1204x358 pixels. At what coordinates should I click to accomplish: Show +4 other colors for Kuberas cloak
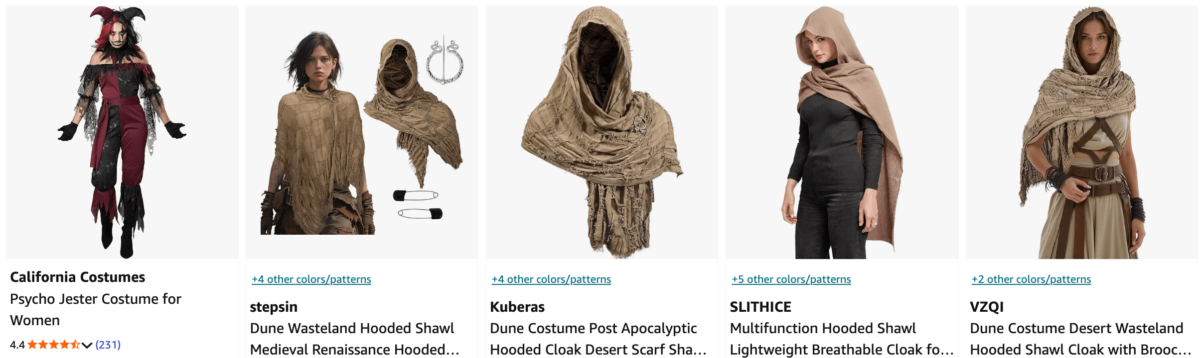click(551, 279)
